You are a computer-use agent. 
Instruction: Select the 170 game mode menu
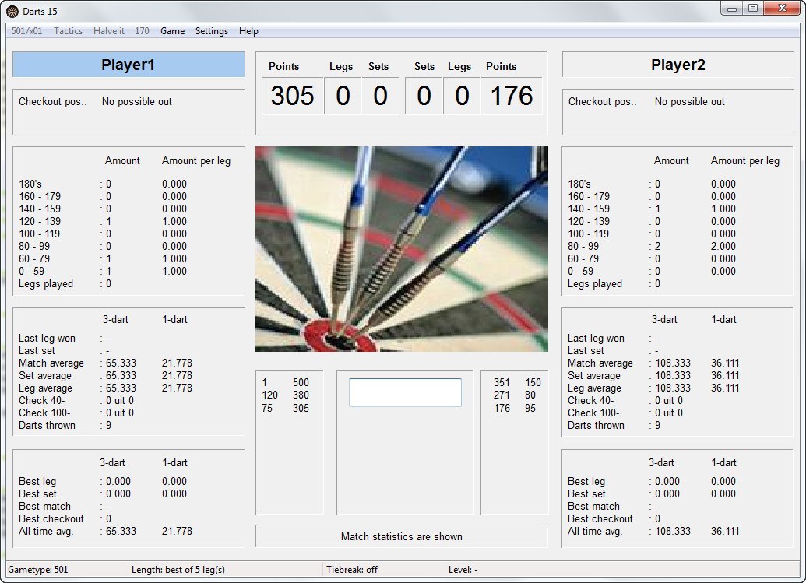(x=143, y=31)
